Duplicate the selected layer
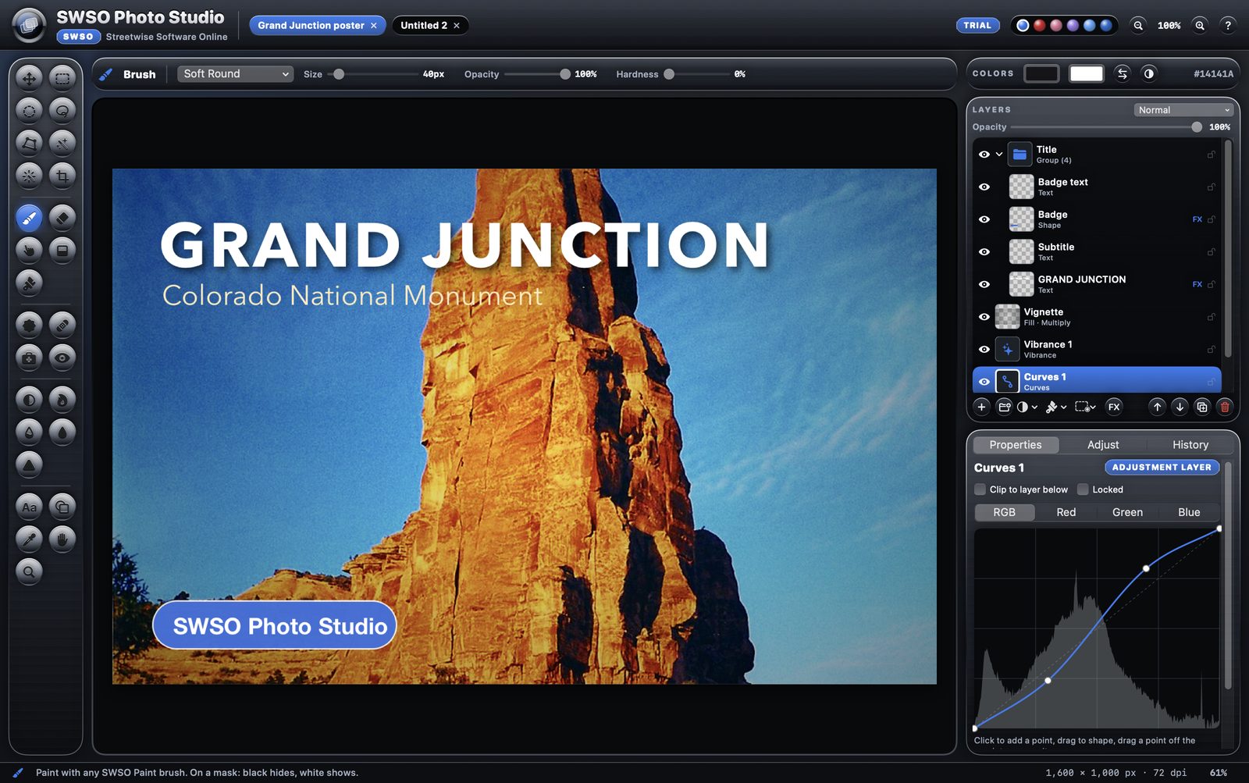The image size is (1249, 783). pyautogui.click(x=1202, y=407)
